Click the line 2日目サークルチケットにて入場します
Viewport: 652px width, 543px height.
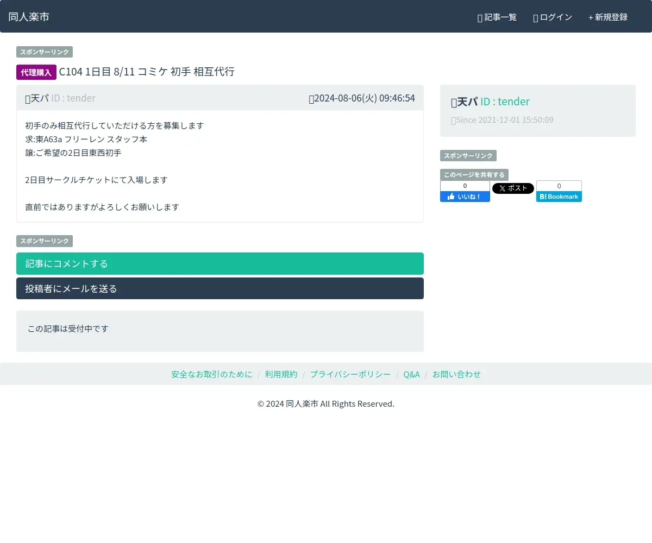(x=96, y=180)
